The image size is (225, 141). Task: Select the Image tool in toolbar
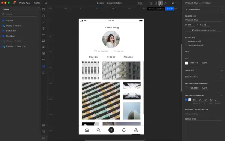pos(43,41)
